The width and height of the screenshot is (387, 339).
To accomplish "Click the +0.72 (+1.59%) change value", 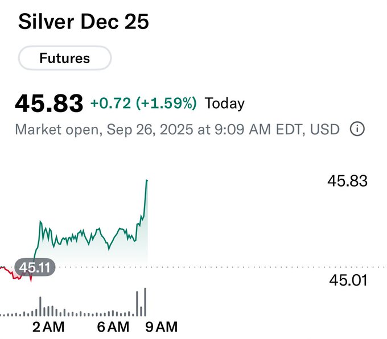I will [143, 104].
